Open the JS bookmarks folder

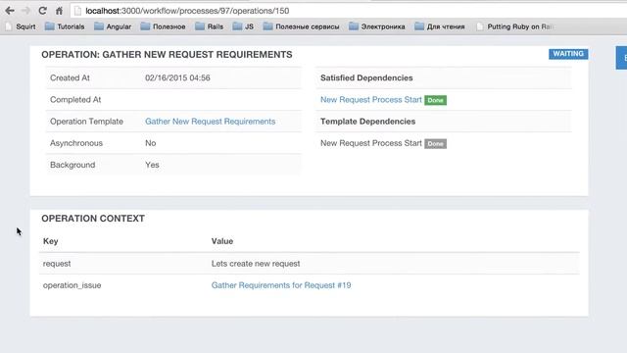point(243,26)
